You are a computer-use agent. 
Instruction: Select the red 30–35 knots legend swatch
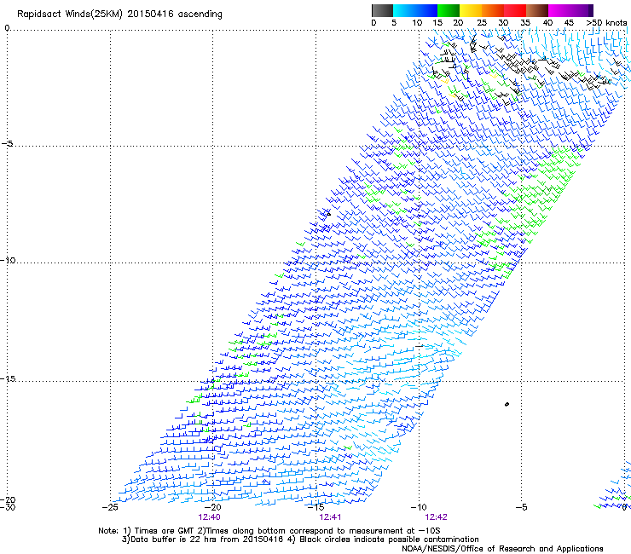pyautogui.click(x=515, y=10)
